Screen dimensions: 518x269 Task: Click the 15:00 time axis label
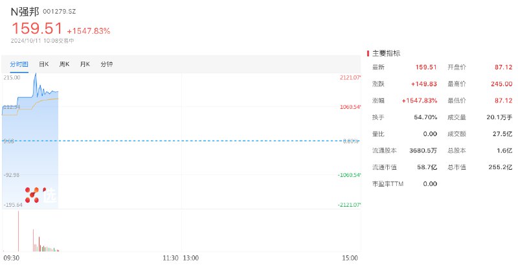[x=350, y=258]
